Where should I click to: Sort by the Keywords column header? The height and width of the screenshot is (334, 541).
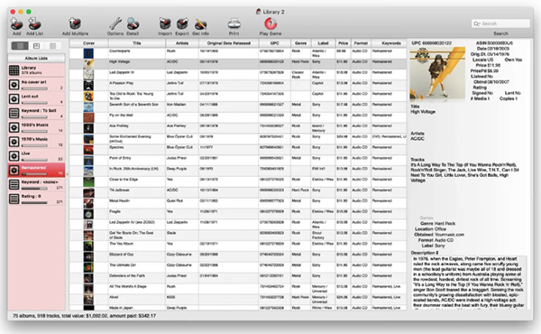(389, 43)
